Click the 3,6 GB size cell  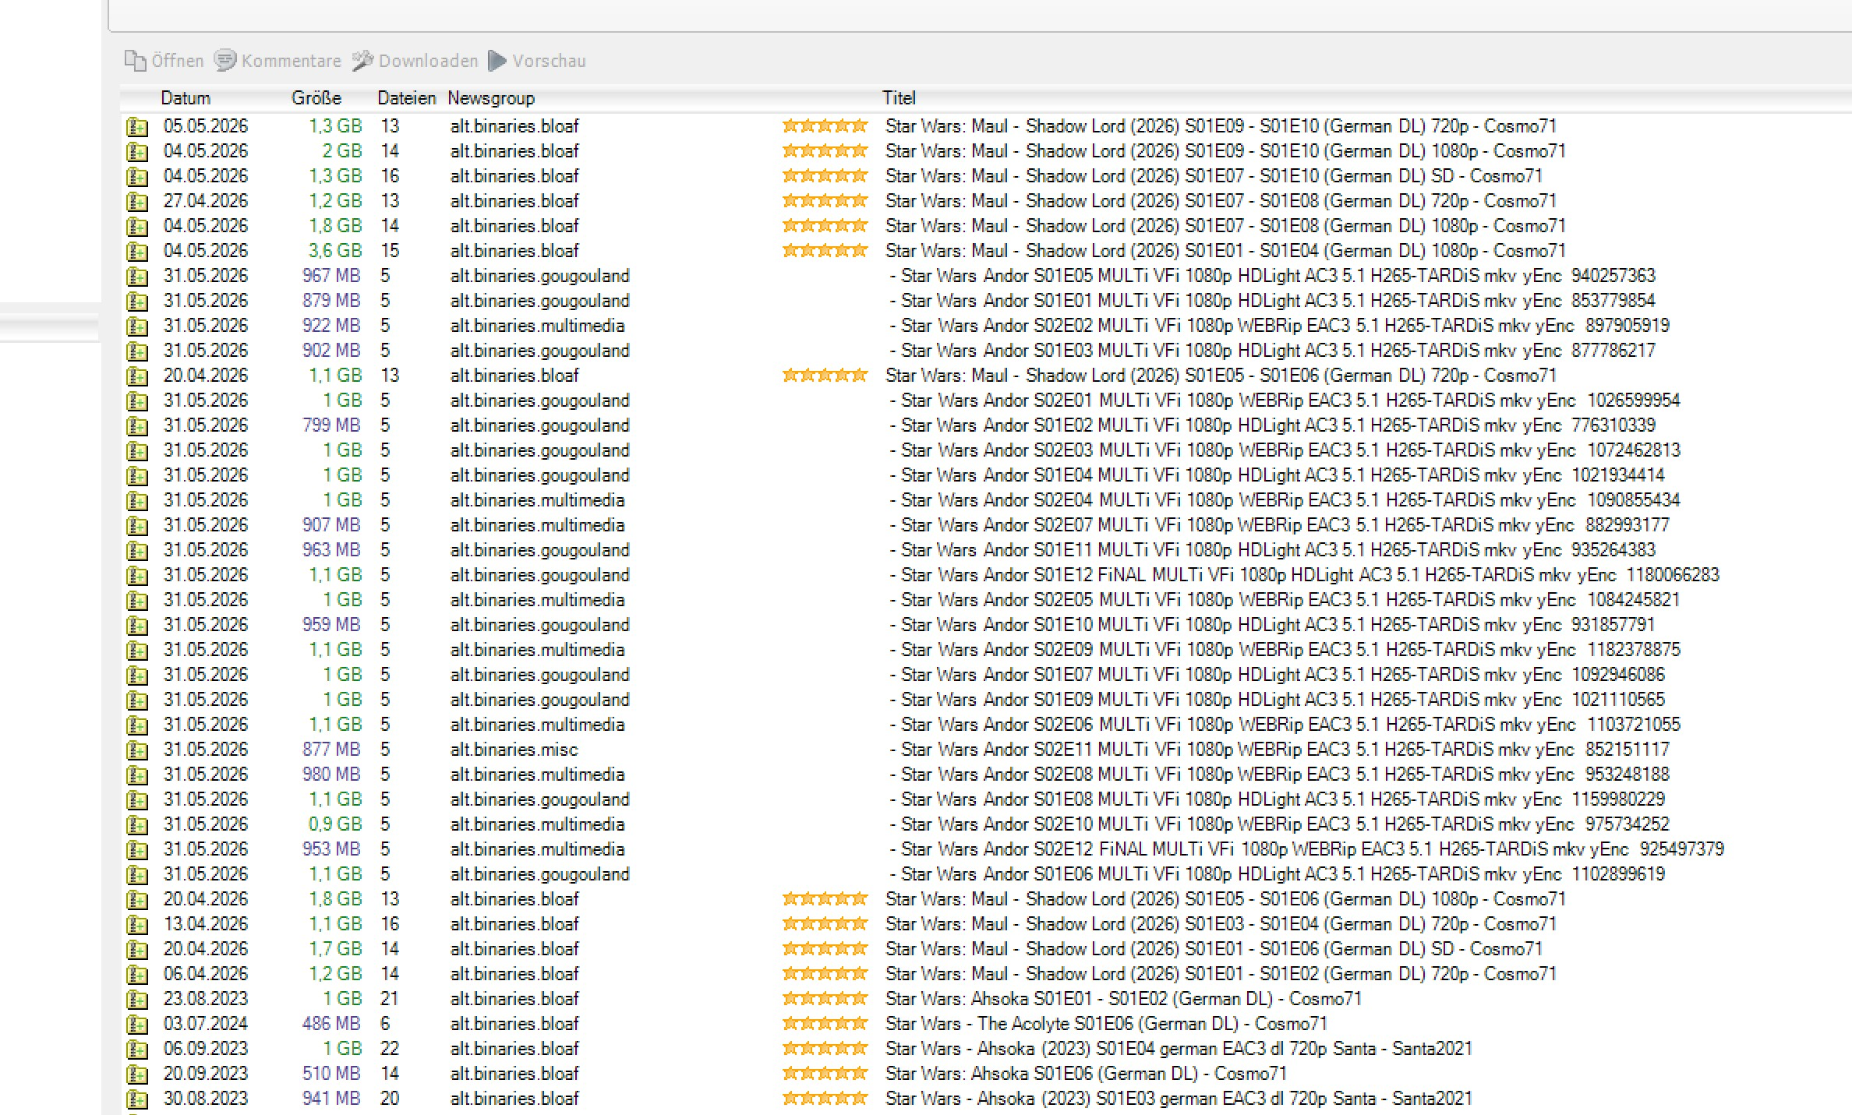pyautogui.click(x=335, y=251)
